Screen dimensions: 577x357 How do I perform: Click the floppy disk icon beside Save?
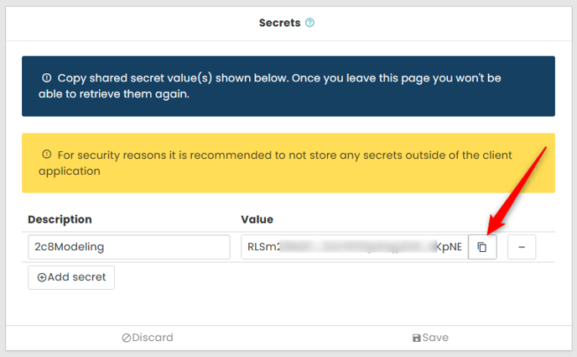pyautogui.click(x=416, y=338)
